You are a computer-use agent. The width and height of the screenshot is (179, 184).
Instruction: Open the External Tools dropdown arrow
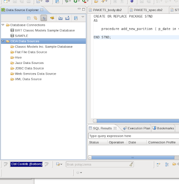[x=88, y=1]
